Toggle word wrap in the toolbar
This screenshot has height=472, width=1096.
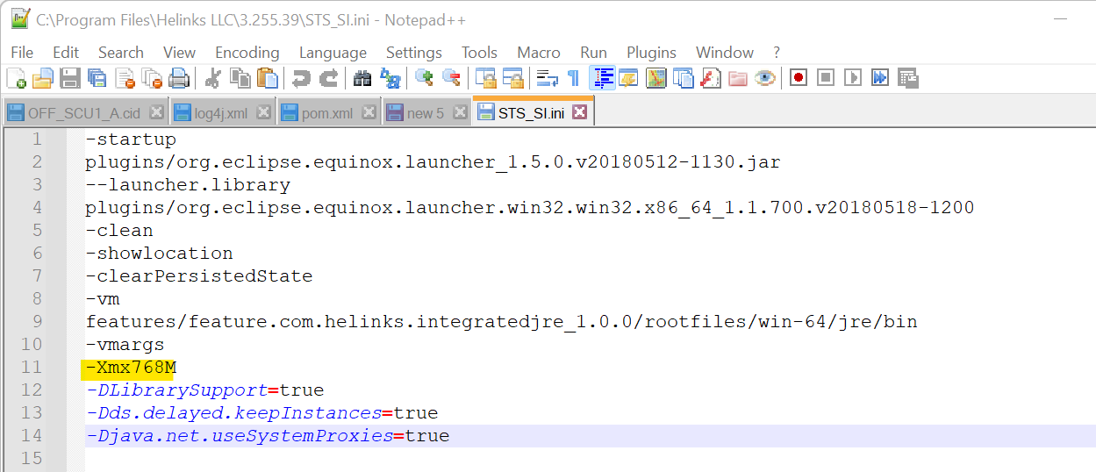(548, 78)
